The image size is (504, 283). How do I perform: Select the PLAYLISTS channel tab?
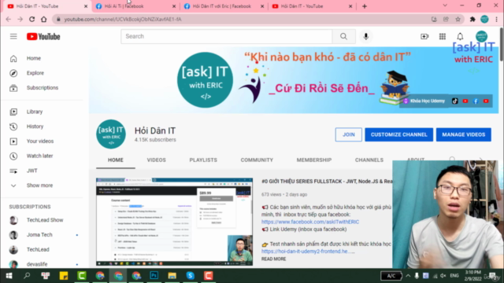[x=203, y=160]
